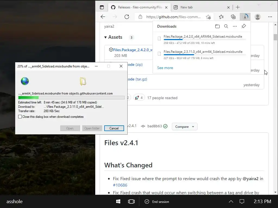Open Edge Settings and more menu
278x208 pixels.
[270, 17]
